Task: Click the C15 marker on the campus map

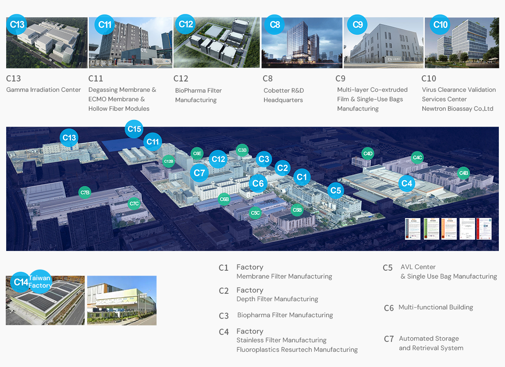Action: pos(134,129)
